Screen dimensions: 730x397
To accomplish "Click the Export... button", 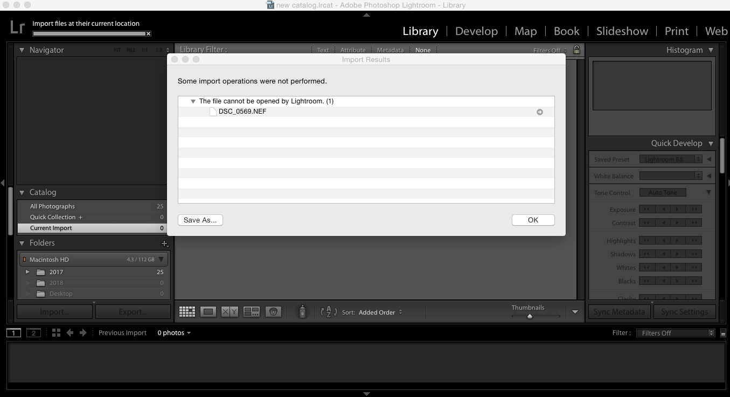I will pyautogui.click(x=133, y=312).
